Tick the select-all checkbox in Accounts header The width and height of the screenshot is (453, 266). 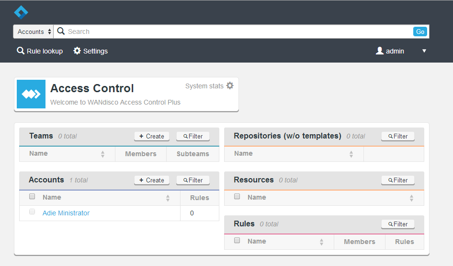click(32, 197)
